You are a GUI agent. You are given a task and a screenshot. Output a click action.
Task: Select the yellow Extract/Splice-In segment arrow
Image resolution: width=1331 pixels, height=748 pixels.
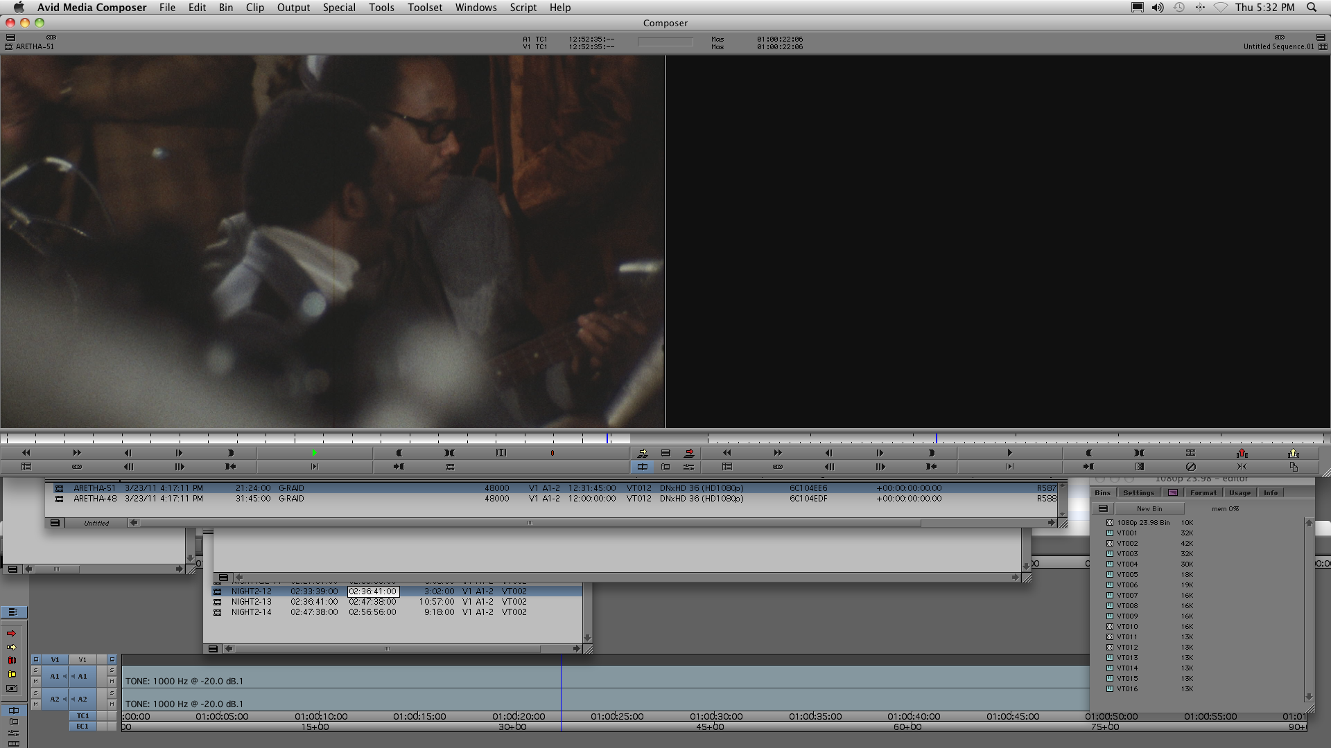(x=12, y=647)
